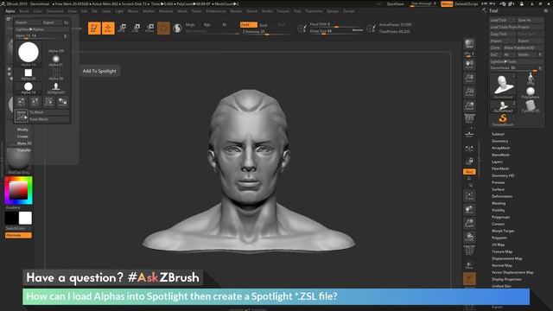The height and width of the screenshot is (311, 553).
Task: Click the Actual size icon
Action: [469, 92]
